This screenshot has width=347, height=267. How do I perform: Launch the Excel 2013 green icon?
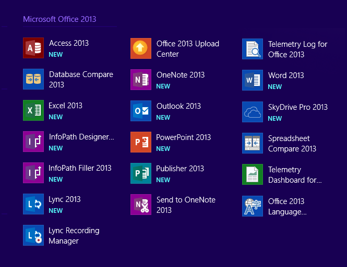(33, 110)
